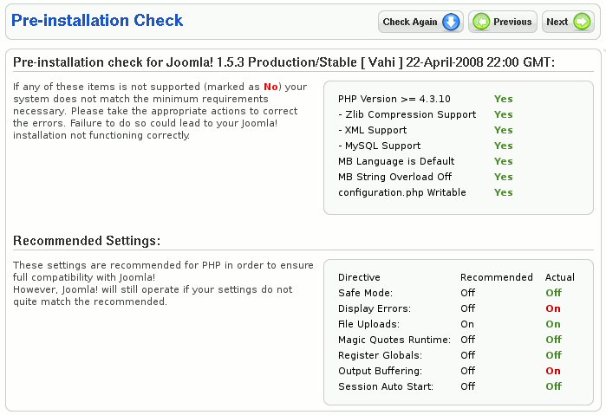Viewport: 606px width, 415px height.
Task: Click the Next button label
Action: click(x=557, y=22)
